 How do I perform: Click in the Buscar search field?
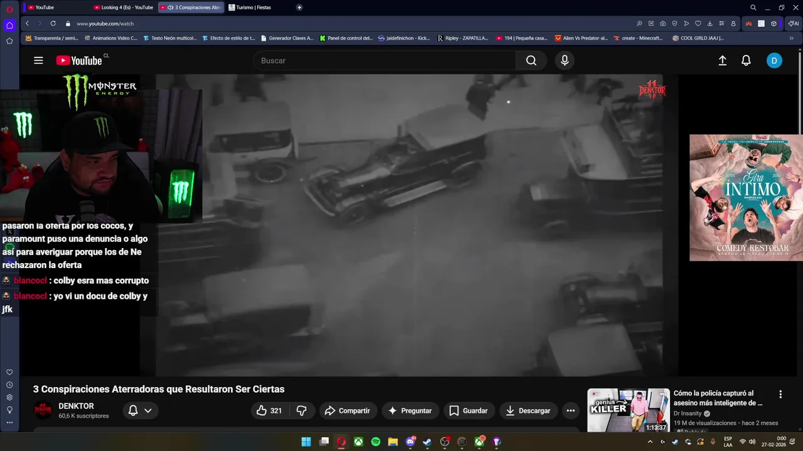(385, 60)
